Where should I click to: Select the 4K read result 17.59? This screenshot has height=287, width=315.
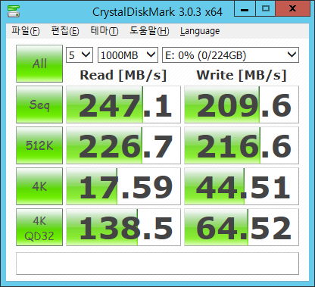pos(123,186)
